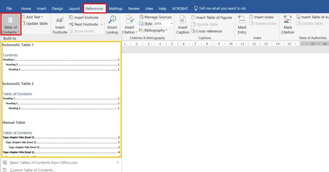Click Update Table in Table of Authorities group
The image size is (329, 172).
(x=309, y=24)
